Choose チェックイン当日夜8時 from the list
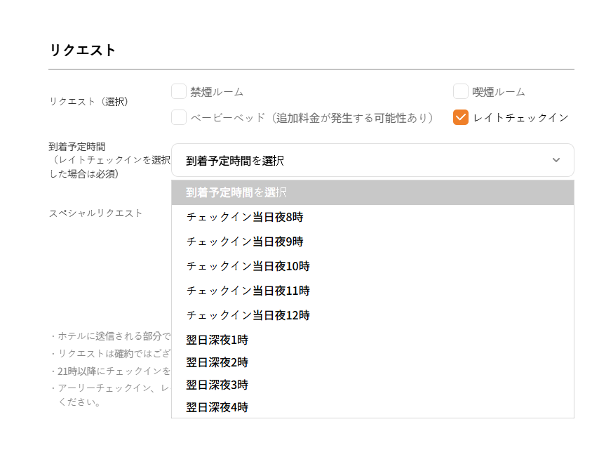This screenshot has height=450, width=592. [x=245, y=217]
